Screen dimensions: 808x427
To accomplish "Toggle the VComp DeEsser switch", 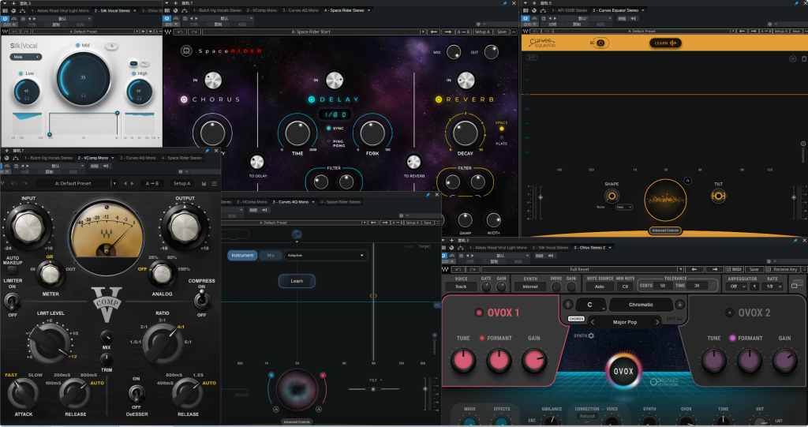I will (136, 394).
